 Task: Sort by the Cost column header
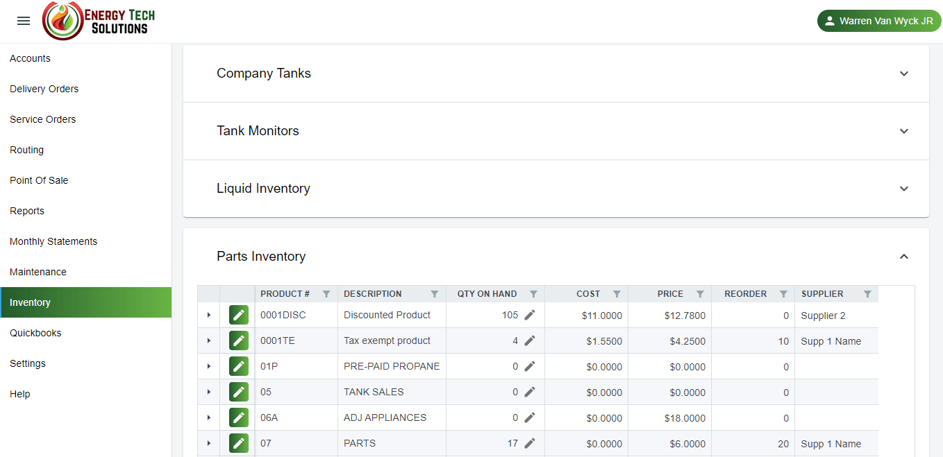[x=587, y=294]
